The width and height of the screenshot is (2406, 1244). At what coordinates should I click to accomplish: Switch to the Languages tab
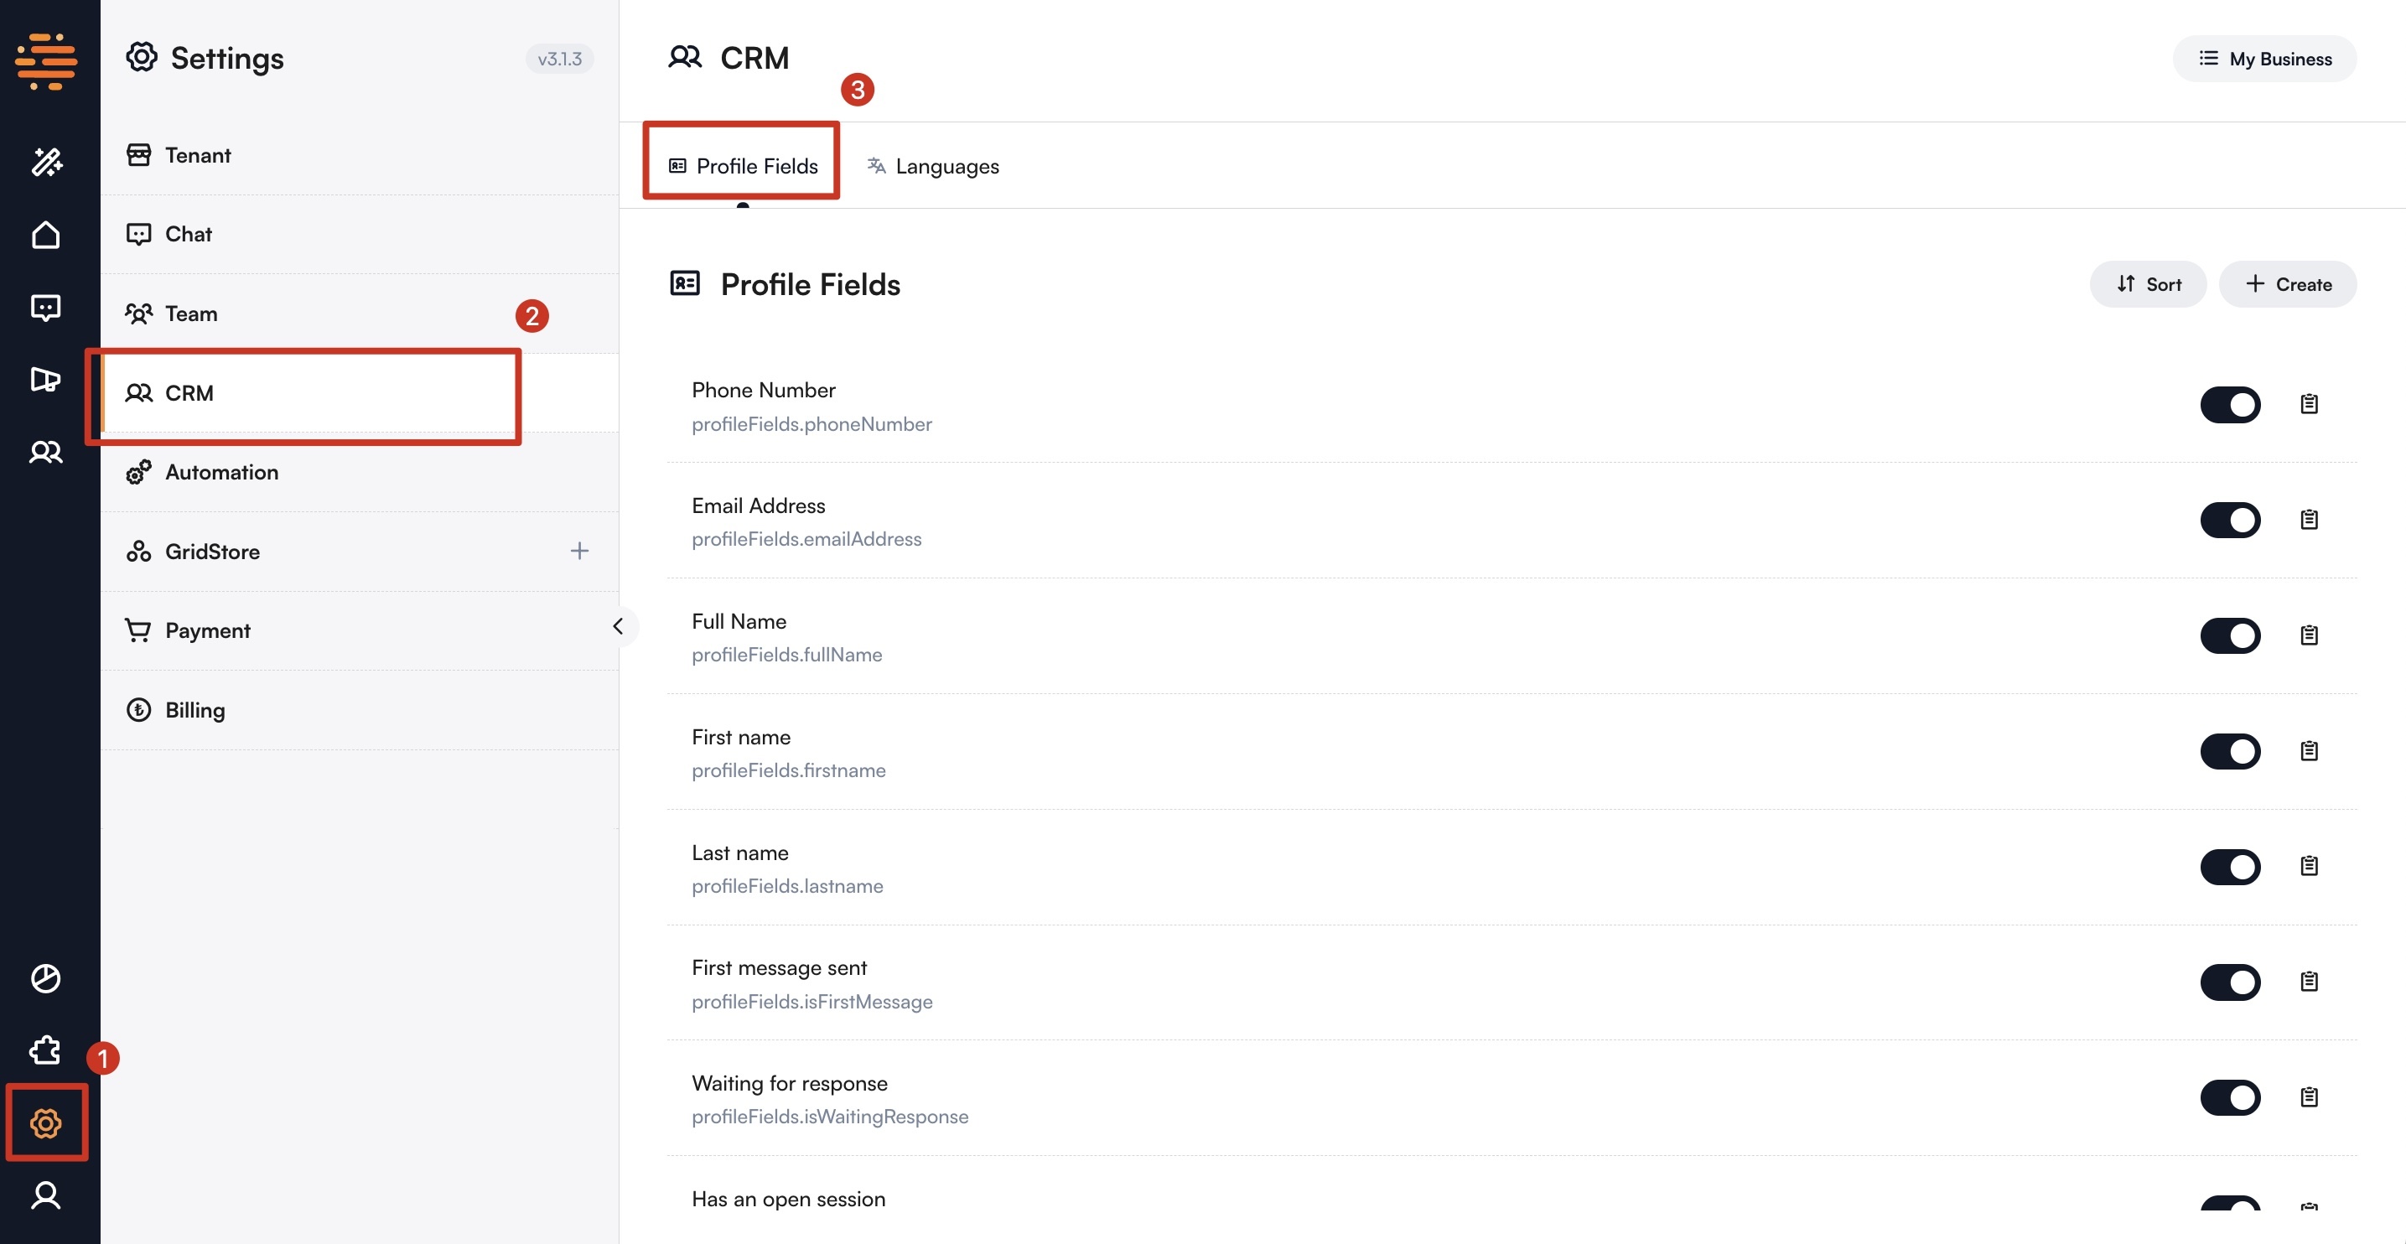(932, 166)
